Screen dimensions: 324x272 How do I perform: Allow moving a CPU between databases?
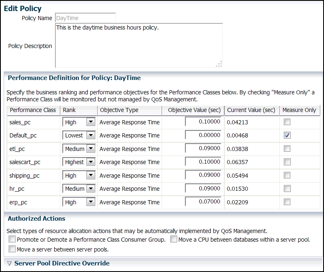174,239
